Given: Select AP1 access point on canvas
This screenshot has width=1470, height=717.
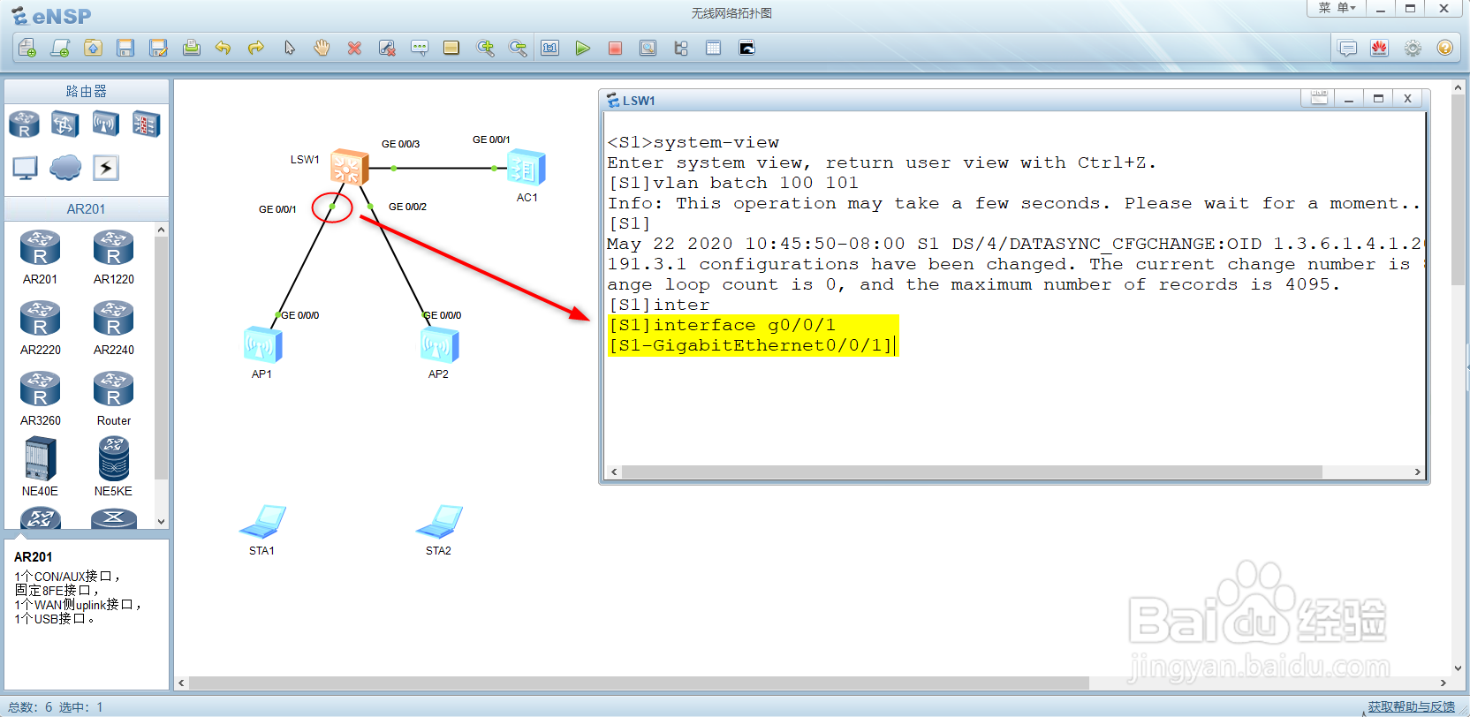Looking at the screenshot, I should point(262,345).
